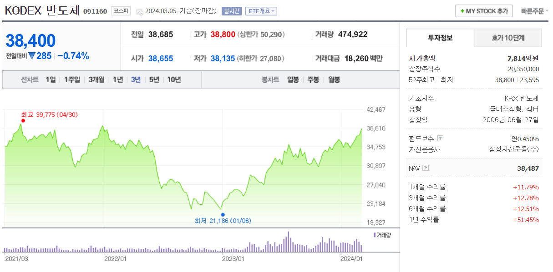The image size is (553, 272).
Task: Click the plus icon in MY STOCK button
Action: coord(462,11)
